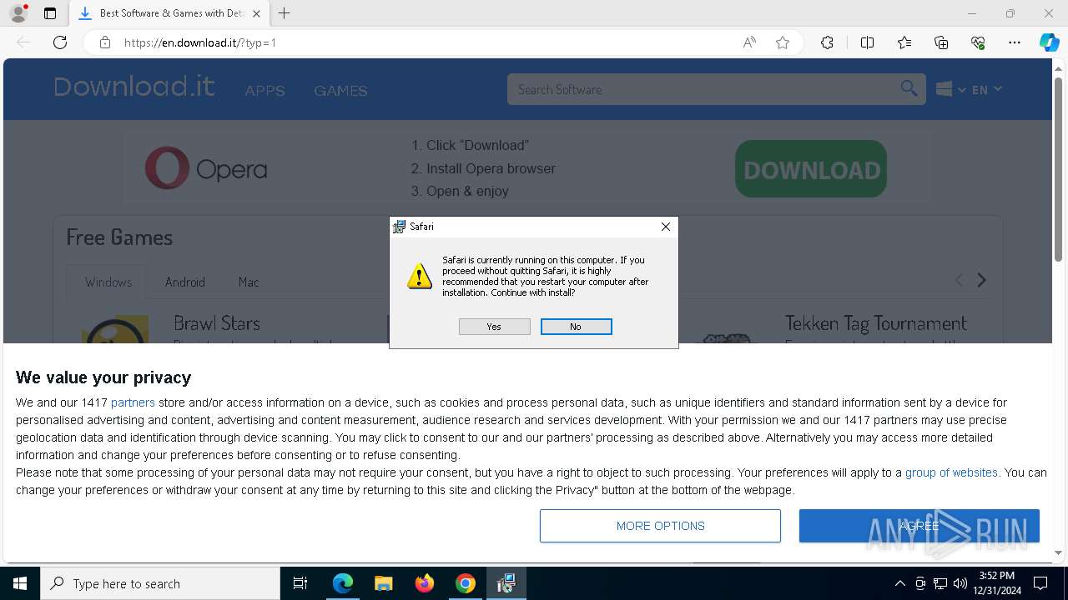Click the Edge profile avatar icon
The height and width of the screenshot is (600, 1068).
(18, 13)
